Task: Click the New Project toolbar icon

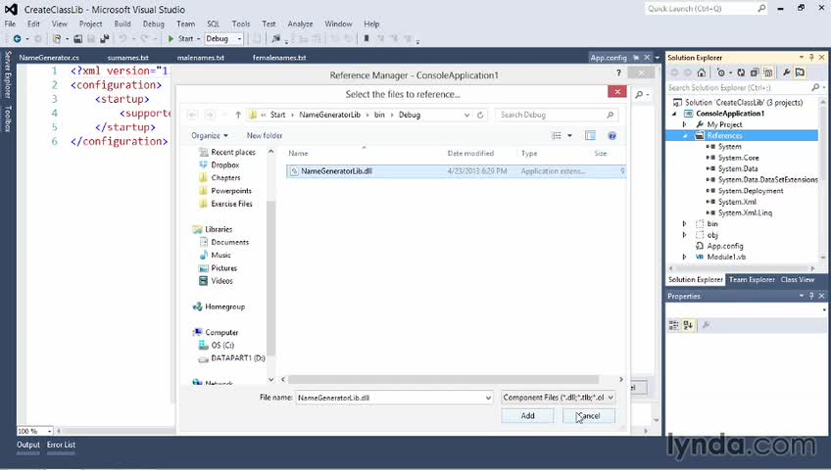Action: (x=56, y=38)
